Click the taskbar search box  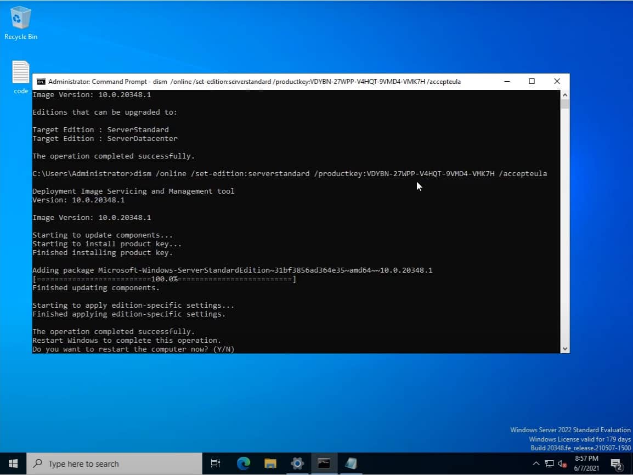click(x=110, y=463)
